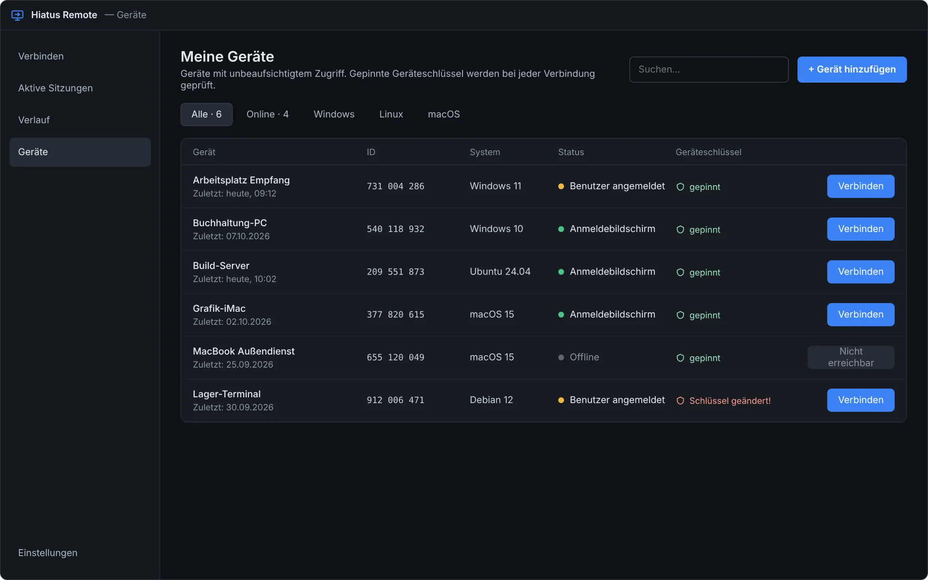Filter devices by Windows tab
928x580 pixels.
point(334,114)
